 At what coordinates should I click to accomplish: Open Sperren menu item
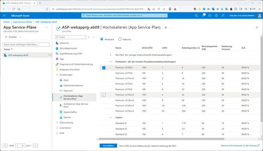pyautogui.click(x=67, y=117)
